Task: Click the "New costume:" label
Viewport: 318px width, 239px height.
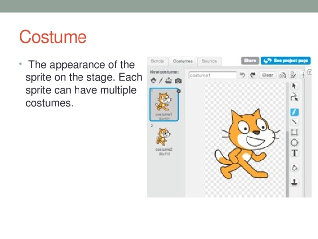Action: (x=164, y=72)
